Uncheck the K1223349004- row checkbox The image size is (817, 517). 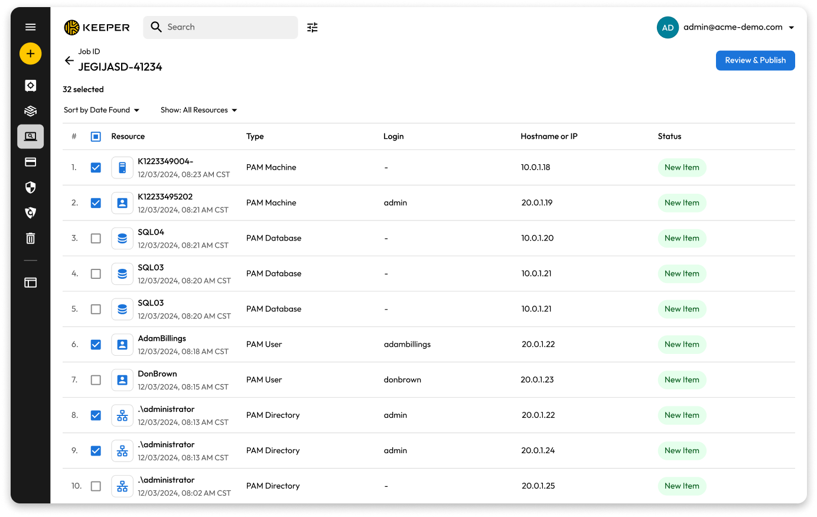[96, 168]
